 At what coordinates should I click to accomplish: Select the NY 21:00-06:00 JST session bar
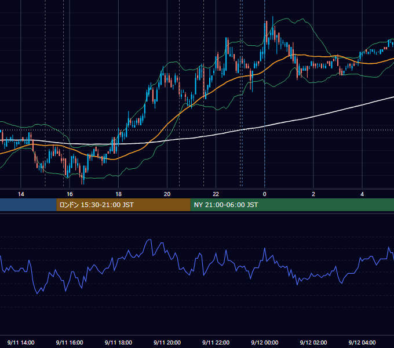pos(292,205)
